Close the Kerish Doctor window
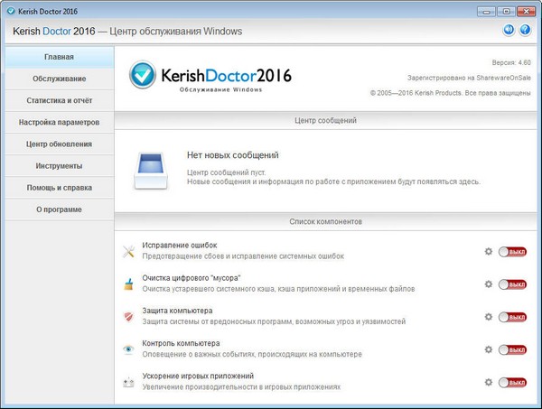Screen dimensions: 542x409 tap(526, 12)
